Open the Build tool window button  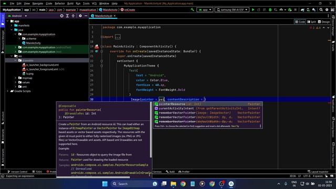[170, 172]
